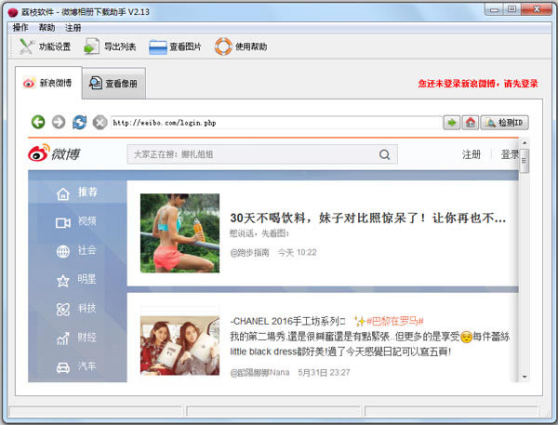Click the 登录 link on Weibo page
The image size is (558, 425).
(510, 154)
